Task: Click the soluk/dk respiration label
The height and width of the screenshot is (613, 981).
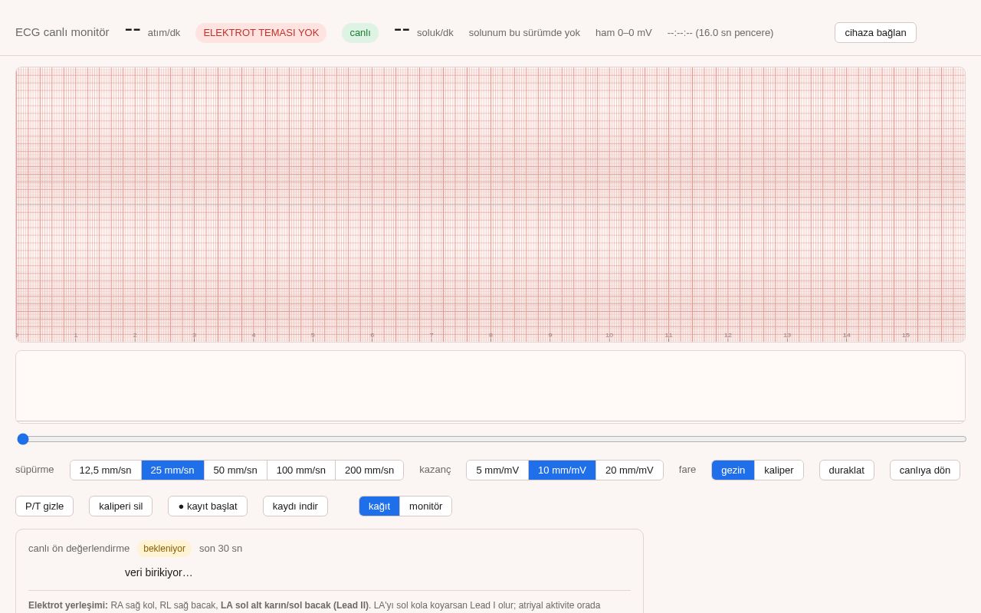Action: pyautogui.click(x=435, y=32)
